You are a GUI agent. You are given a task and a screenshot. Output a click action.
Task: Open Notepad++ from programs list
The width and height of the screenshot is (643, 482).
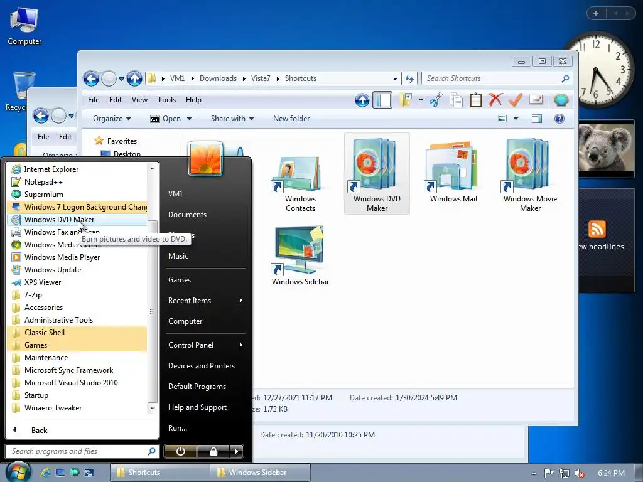pyautogui.click(x=77, y=182)
